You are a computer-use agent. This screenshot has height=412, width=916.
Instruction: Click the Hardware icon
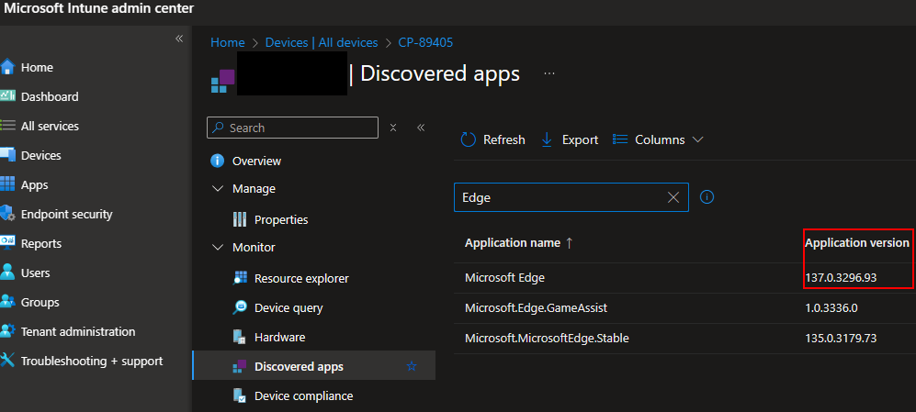coord(240,337)
